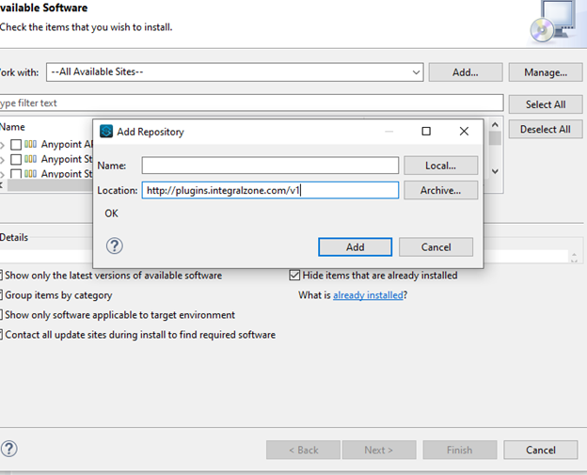Close the Add Repository dialog with X
The height and width of the screenshot is (475, 587).
pyautogui.click(x=464, y=132)
